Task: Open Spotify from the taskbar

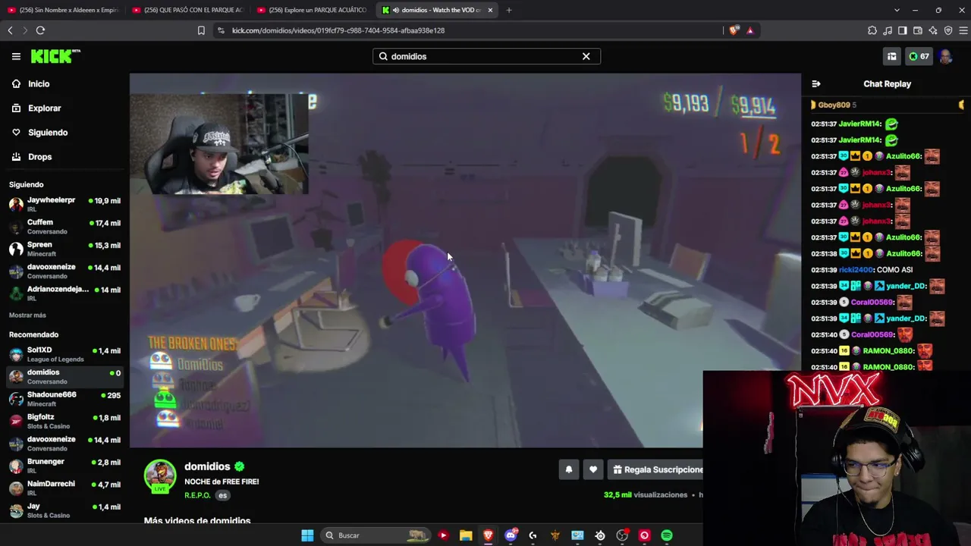Action: pos(667,535)
